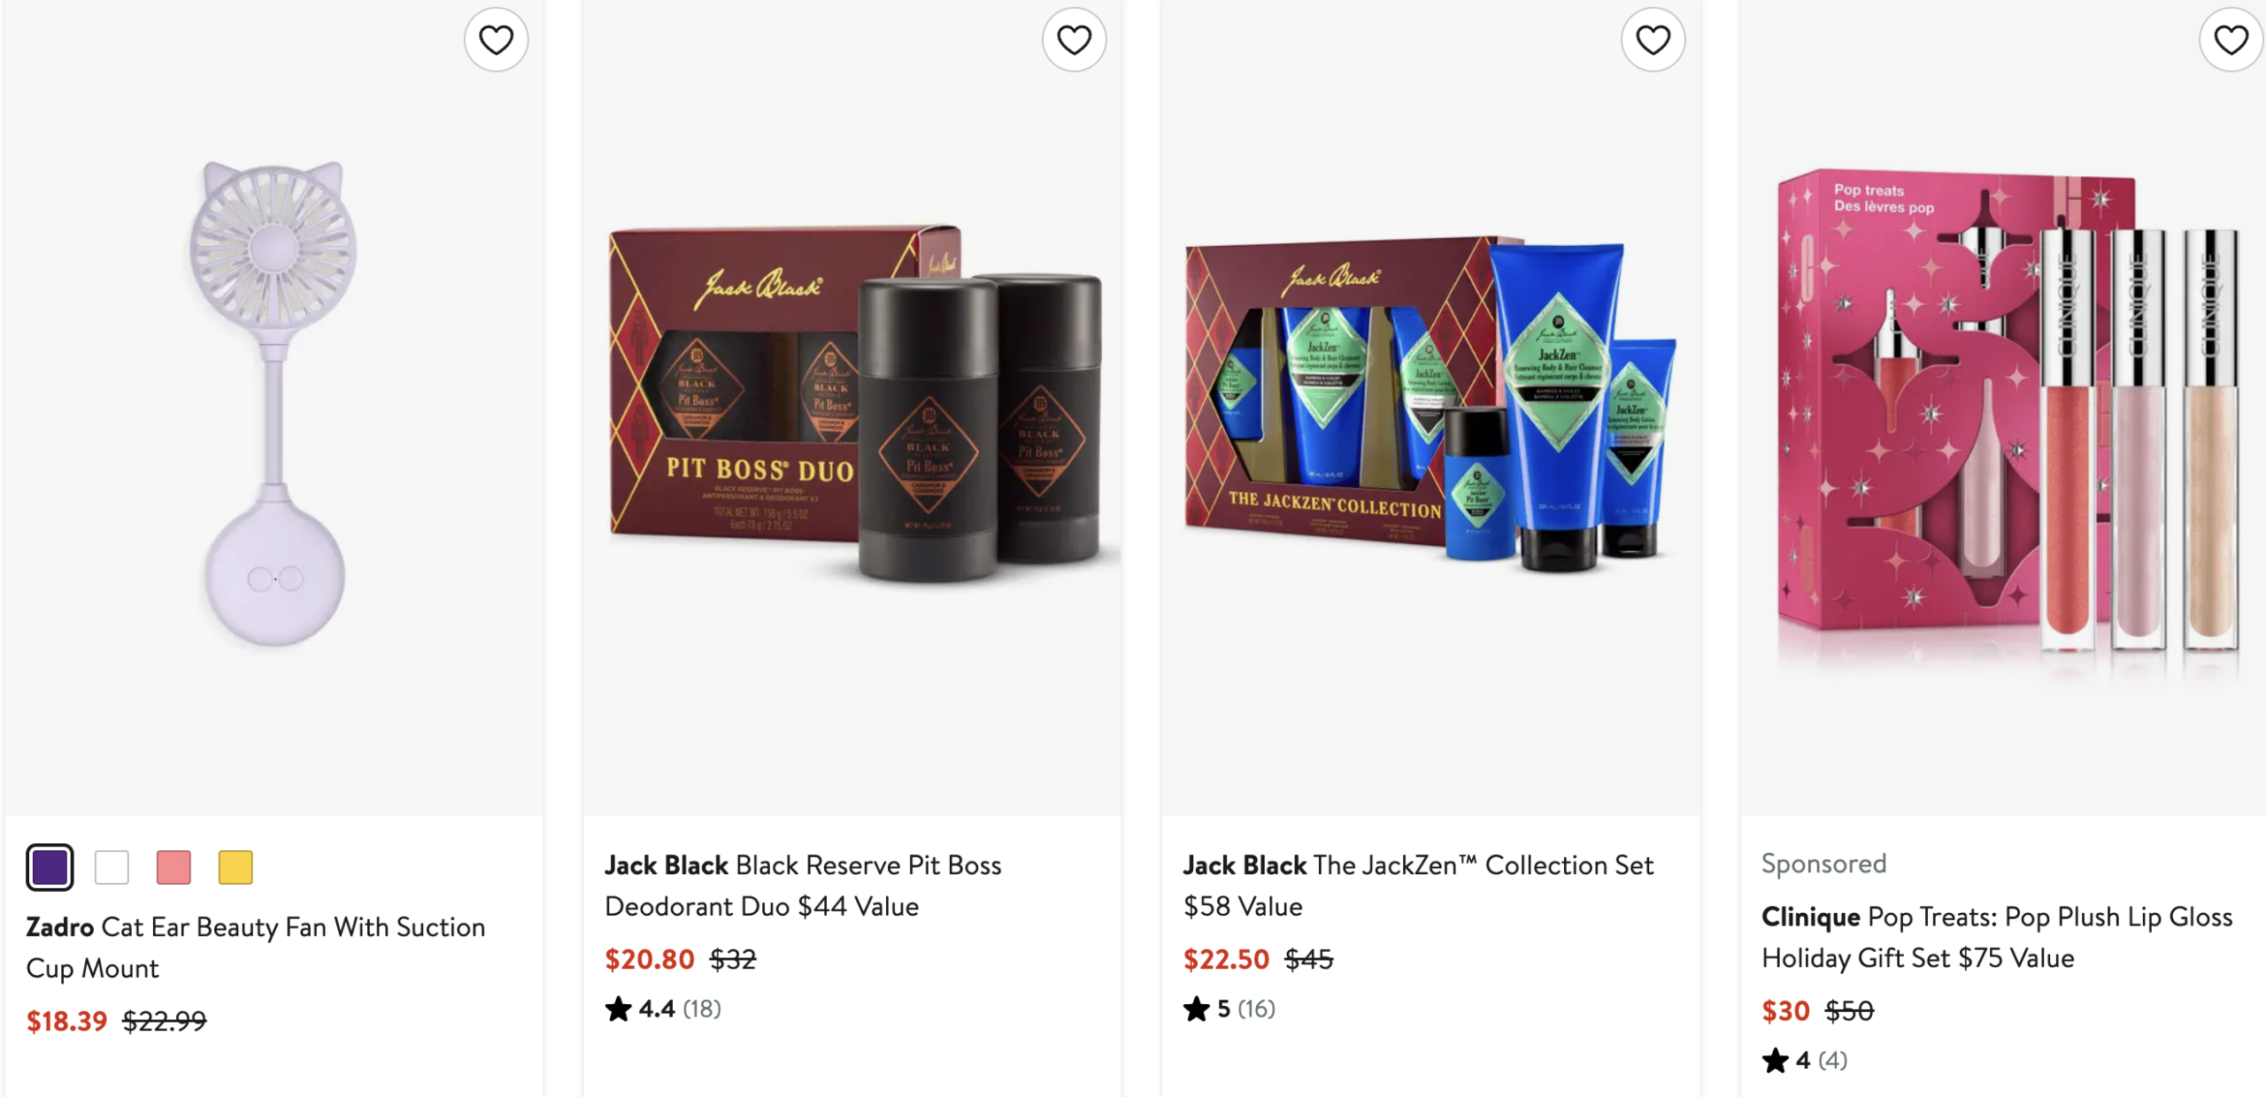
Task: Favorite the Zadro Cat Ear Fan with heart
Action: tap(496, 40)
